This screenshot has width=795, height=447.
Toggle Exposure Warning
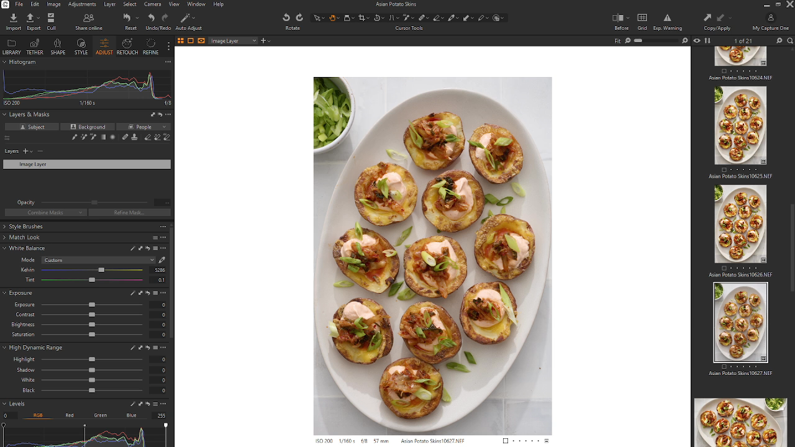tap(668, 18)
